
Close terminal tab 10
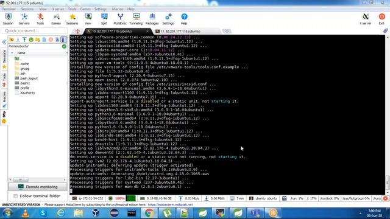147,31
